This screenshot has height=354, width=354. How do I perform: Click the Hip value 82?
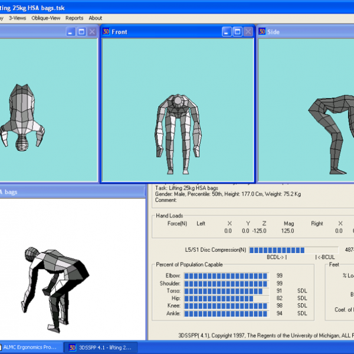[280, 298]
